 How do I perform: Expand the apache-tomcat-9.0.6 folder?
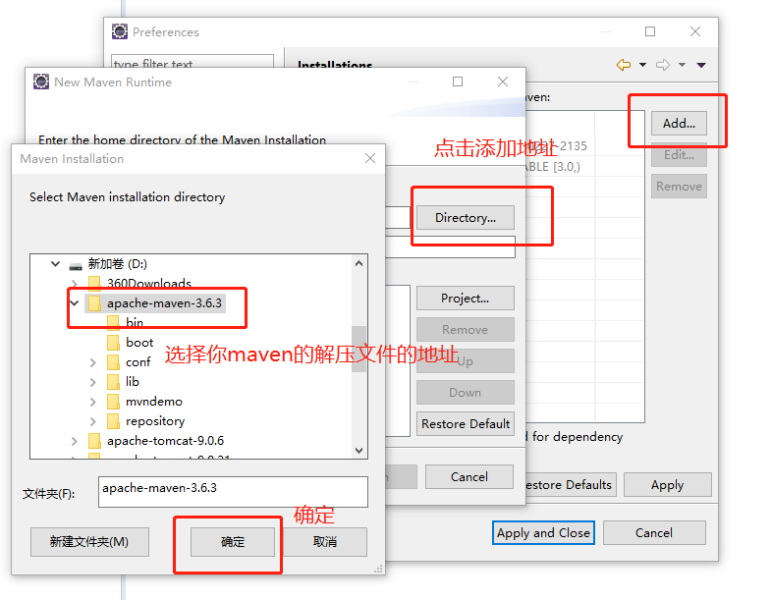(75, 441)
